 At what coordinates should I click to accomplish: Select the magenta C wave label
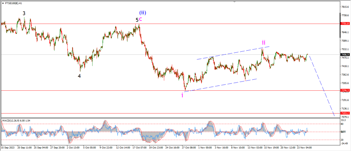pyautogui.click(x=141, y=20)
